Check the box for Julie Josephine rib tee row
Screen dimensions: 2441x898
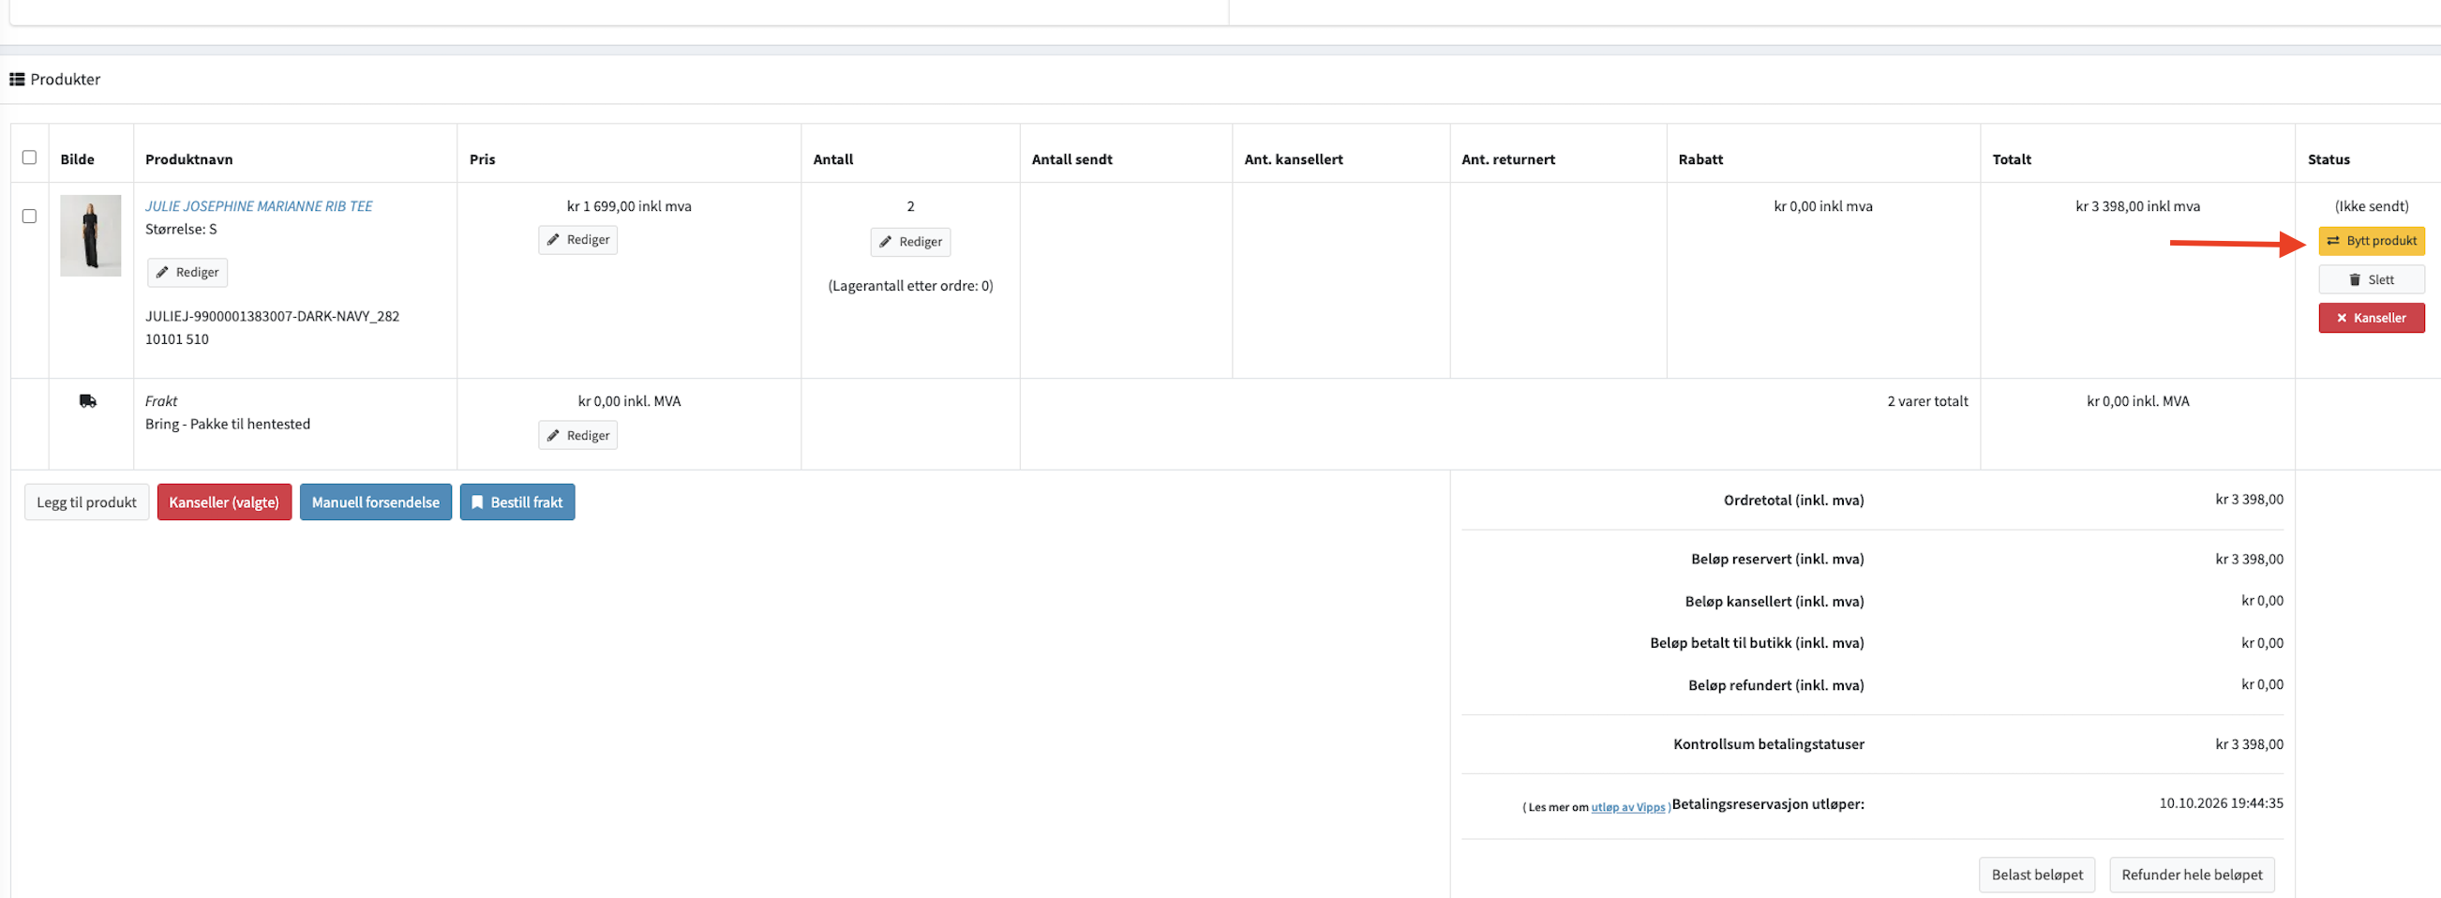pos(29,216)
